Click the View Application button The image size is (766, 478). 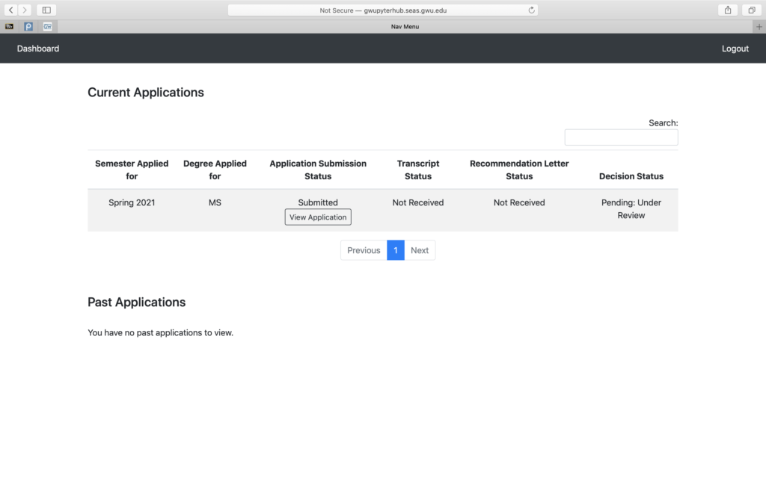[x=318, y=217]
